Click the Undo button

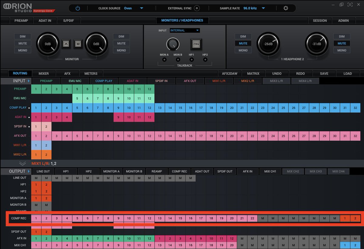(x=277, y=73)
